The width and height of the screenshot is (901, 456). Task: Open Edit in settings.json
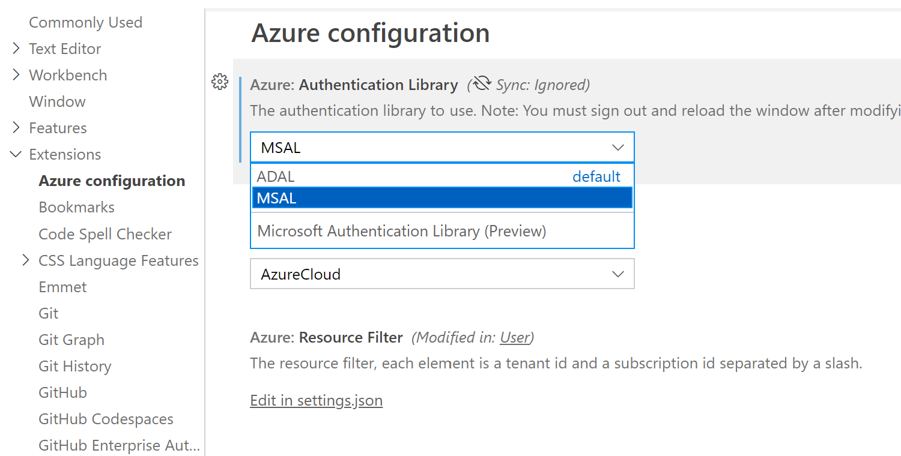317,400
